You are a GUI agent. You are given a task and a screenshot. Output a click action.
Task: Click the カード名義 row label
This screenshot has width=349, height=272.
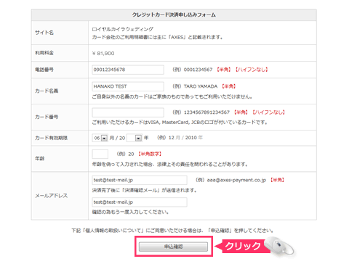point(47,91)
